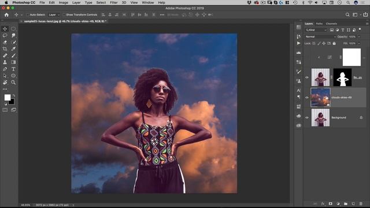
Task: Create new fill or adjustment layer
Action: [x=338, y=203]
